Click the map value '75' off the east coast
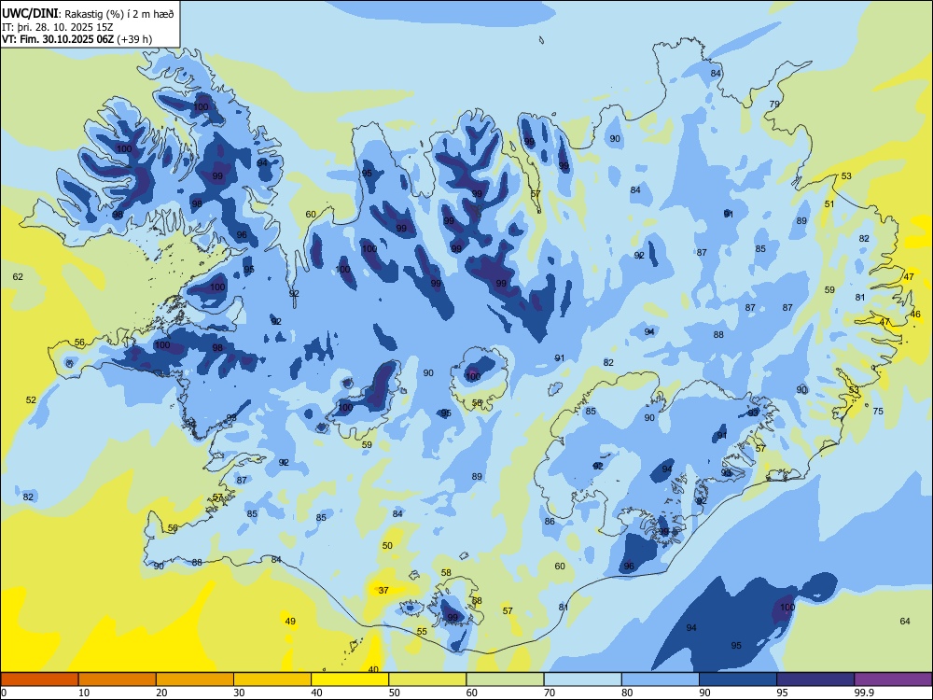This screenshot has height=700, width=933. pyautogui.click(x=878, y=412)
